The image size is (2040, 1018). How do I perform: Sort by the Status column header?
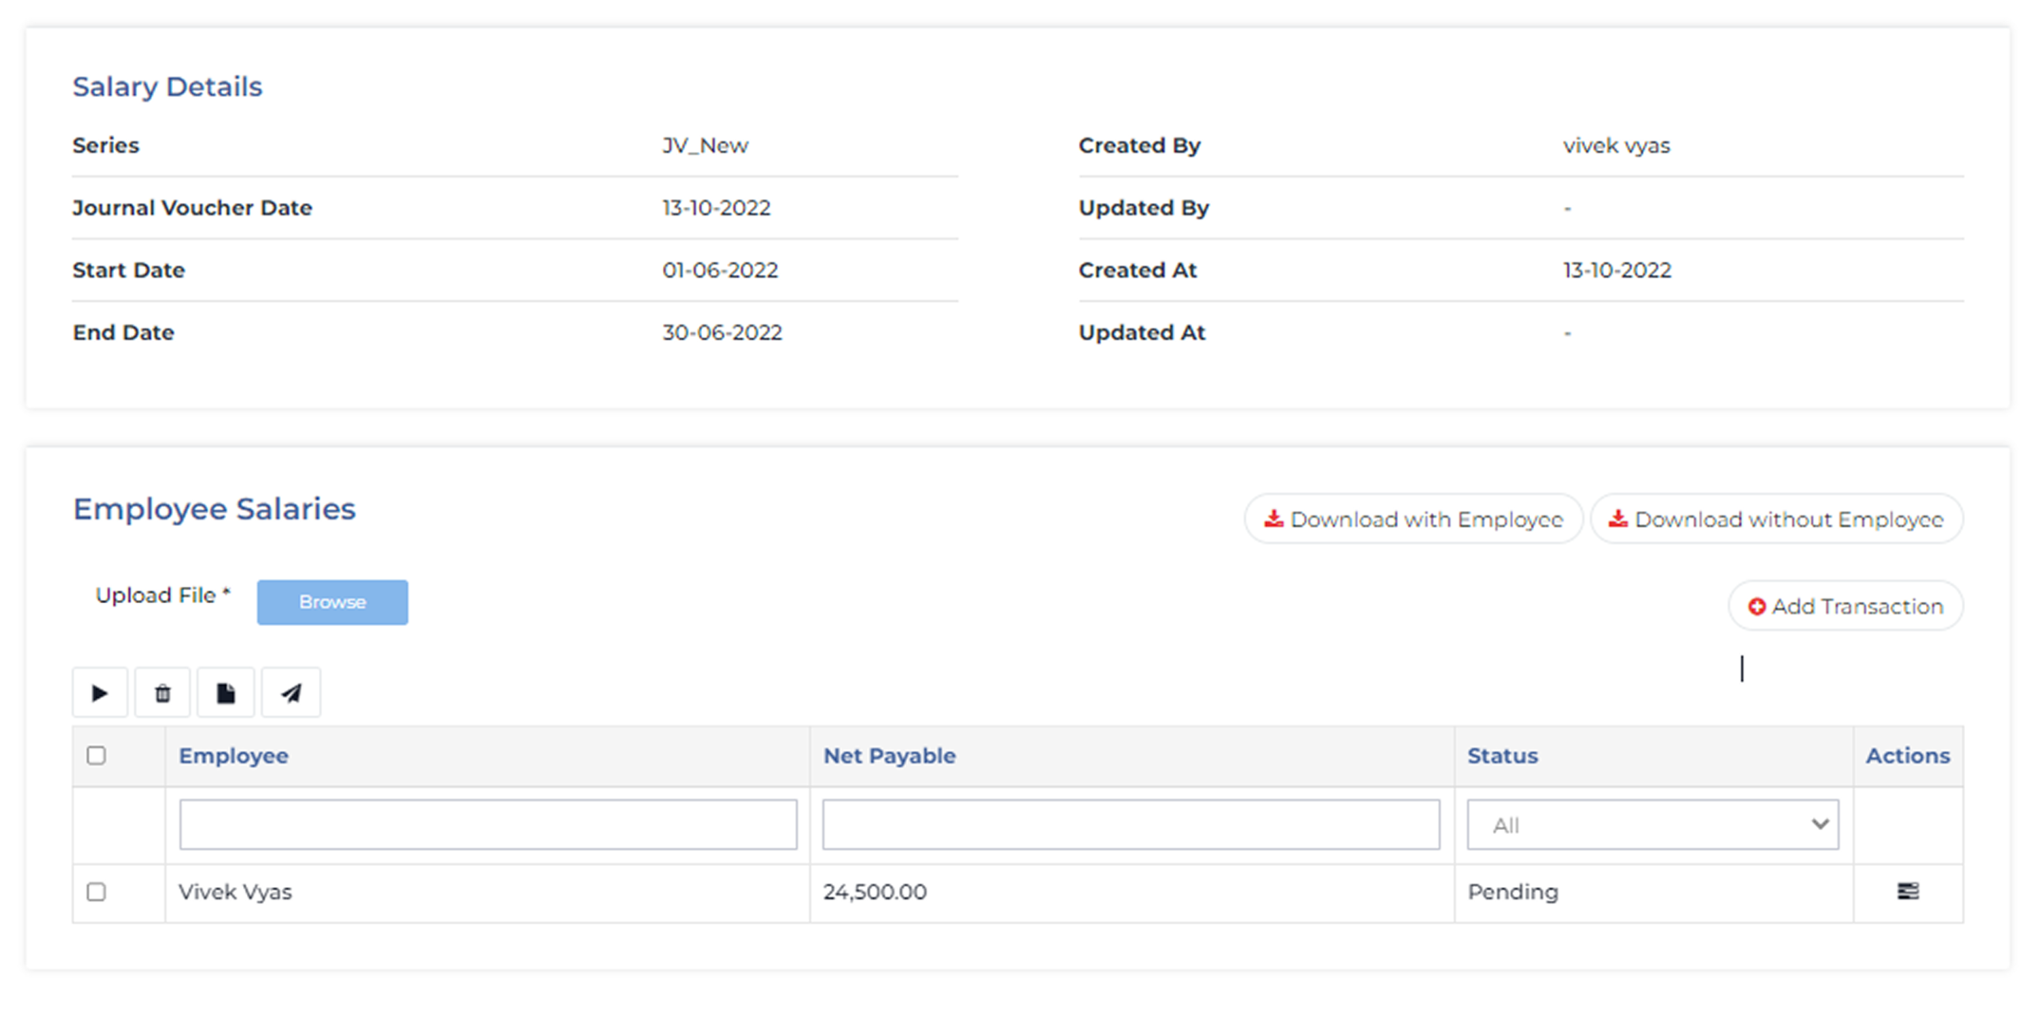click(x=1502, y=756)
